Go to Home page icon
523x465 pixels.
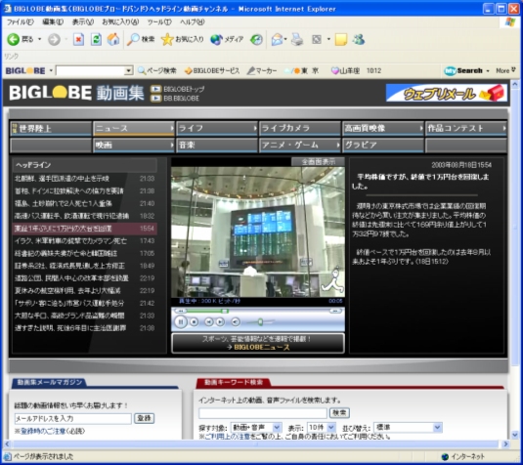[x=113, y=39]
